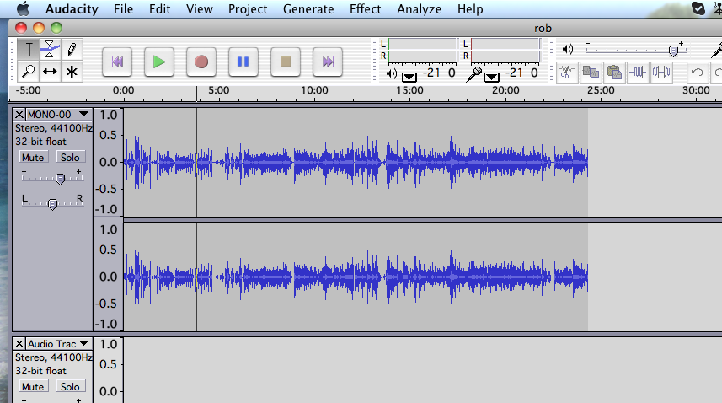The height and width of the screenshot is (403, 722).
Task: Click the output volume speaker icon
Action: pos(568,49)
